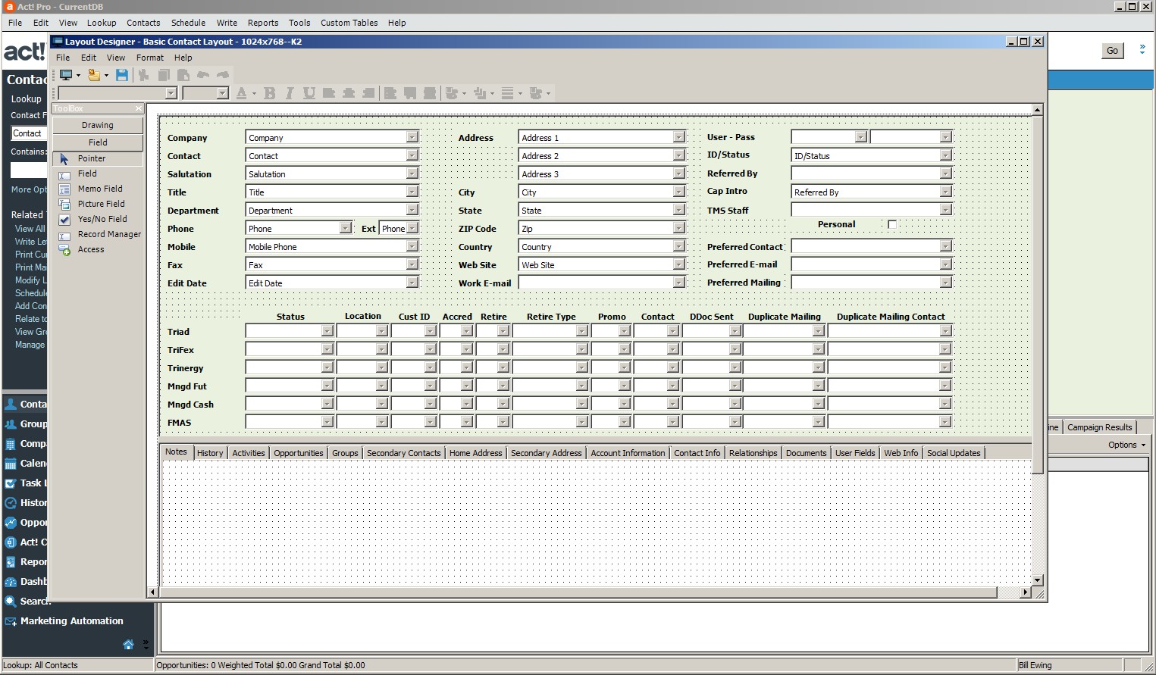Expand the State field dropdown
The image size is (1156, 675).
(x=678, y=210)
